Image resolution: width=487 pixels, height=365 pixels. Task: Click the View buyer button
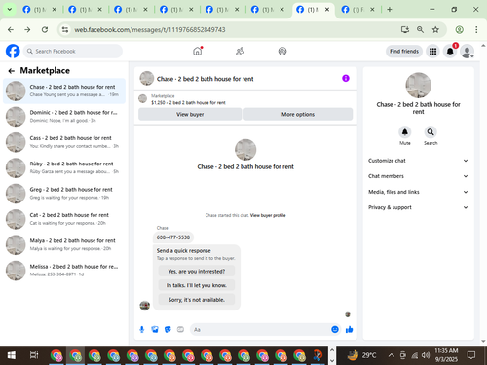[190, 114]
